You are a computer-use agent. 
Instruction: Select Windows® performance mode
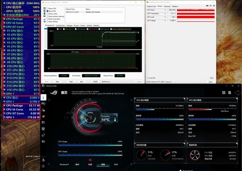tap(65, 165)
